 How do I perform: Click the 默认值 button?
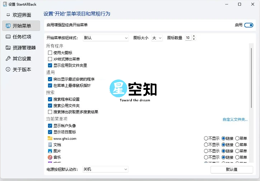(x=232, y=170)
